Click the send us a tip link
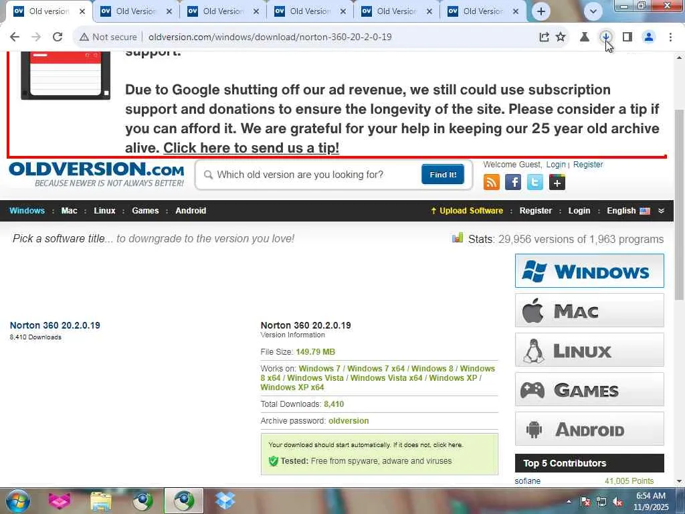Image resolution: width=685 pixels, height=514 pixels. tap(252, 148)
